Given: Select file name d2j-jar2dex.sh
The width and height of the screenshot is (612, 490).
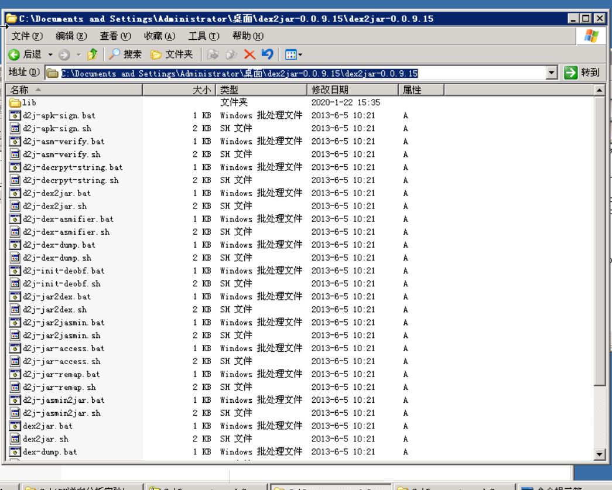Looking at the screenshot, I should coord(54,309).
